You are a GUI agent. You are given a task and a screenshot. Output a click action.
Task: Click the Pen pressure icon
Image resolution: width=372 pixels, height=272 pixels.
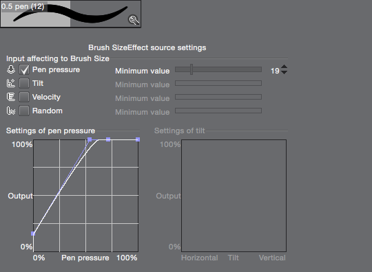click(x=11, y=69)
